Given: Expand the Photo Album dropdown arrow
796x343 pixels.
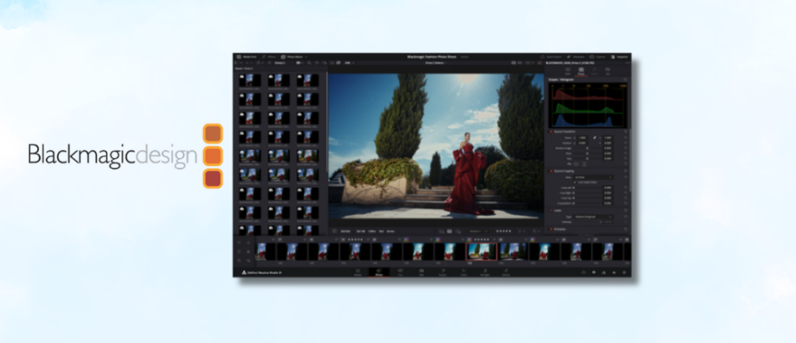Looking at the screenshot, I should tap(306, 57).
